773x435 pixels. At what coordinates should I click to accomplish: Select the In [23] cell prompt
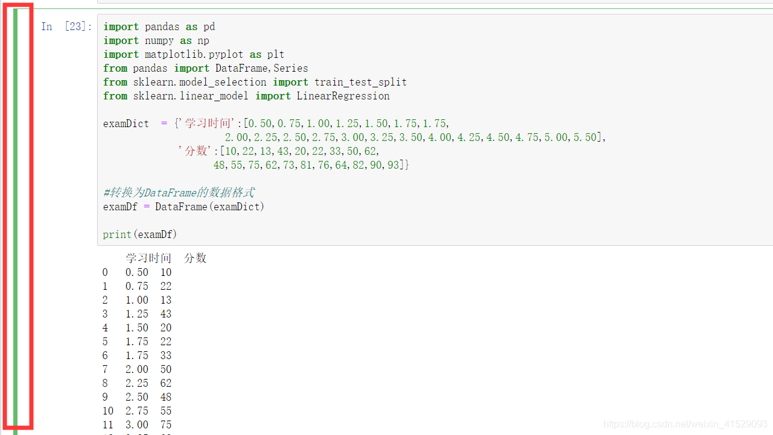pyautogui.click(x=67, y=27)
